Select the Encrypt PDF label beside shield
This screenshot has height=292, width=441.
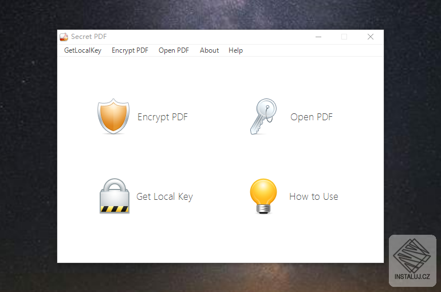(x=163, y=117)
